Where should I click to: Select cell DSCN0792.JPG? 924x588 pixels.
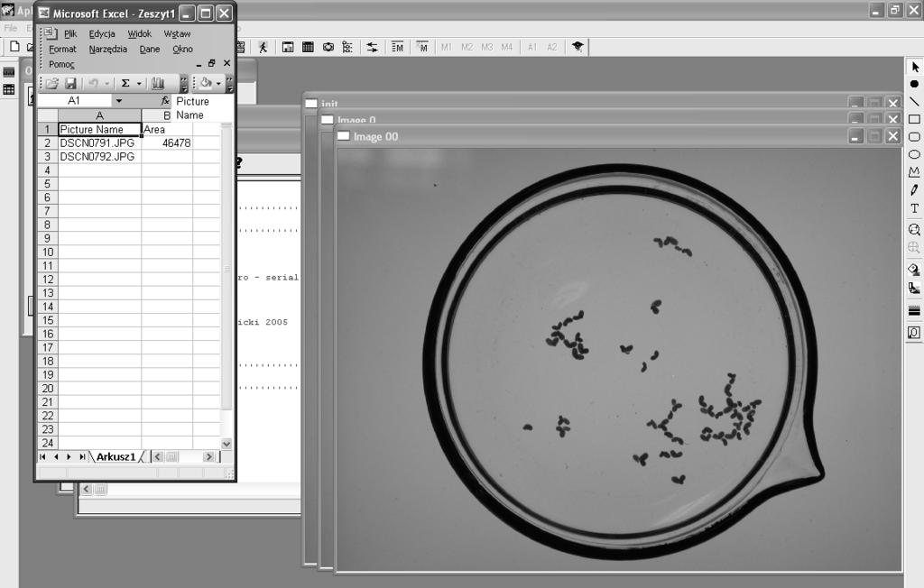click(99, 157)
